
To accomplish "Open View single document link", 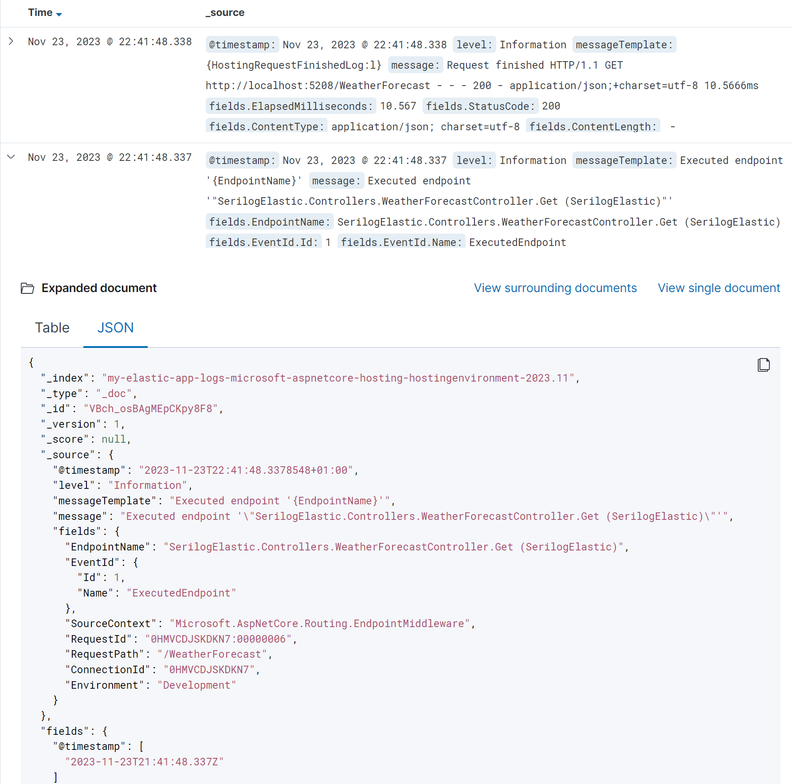I will [719, 288].
